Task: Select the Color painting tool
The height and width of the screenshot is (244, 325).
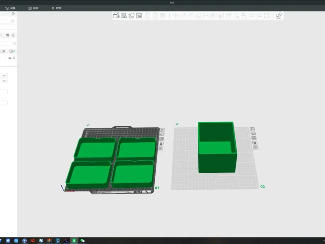Action: pos(244,16)
